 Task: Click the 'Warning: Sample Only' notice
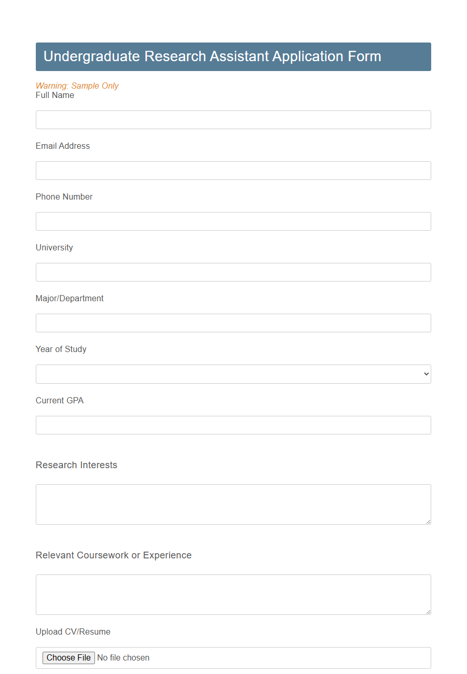77,86
